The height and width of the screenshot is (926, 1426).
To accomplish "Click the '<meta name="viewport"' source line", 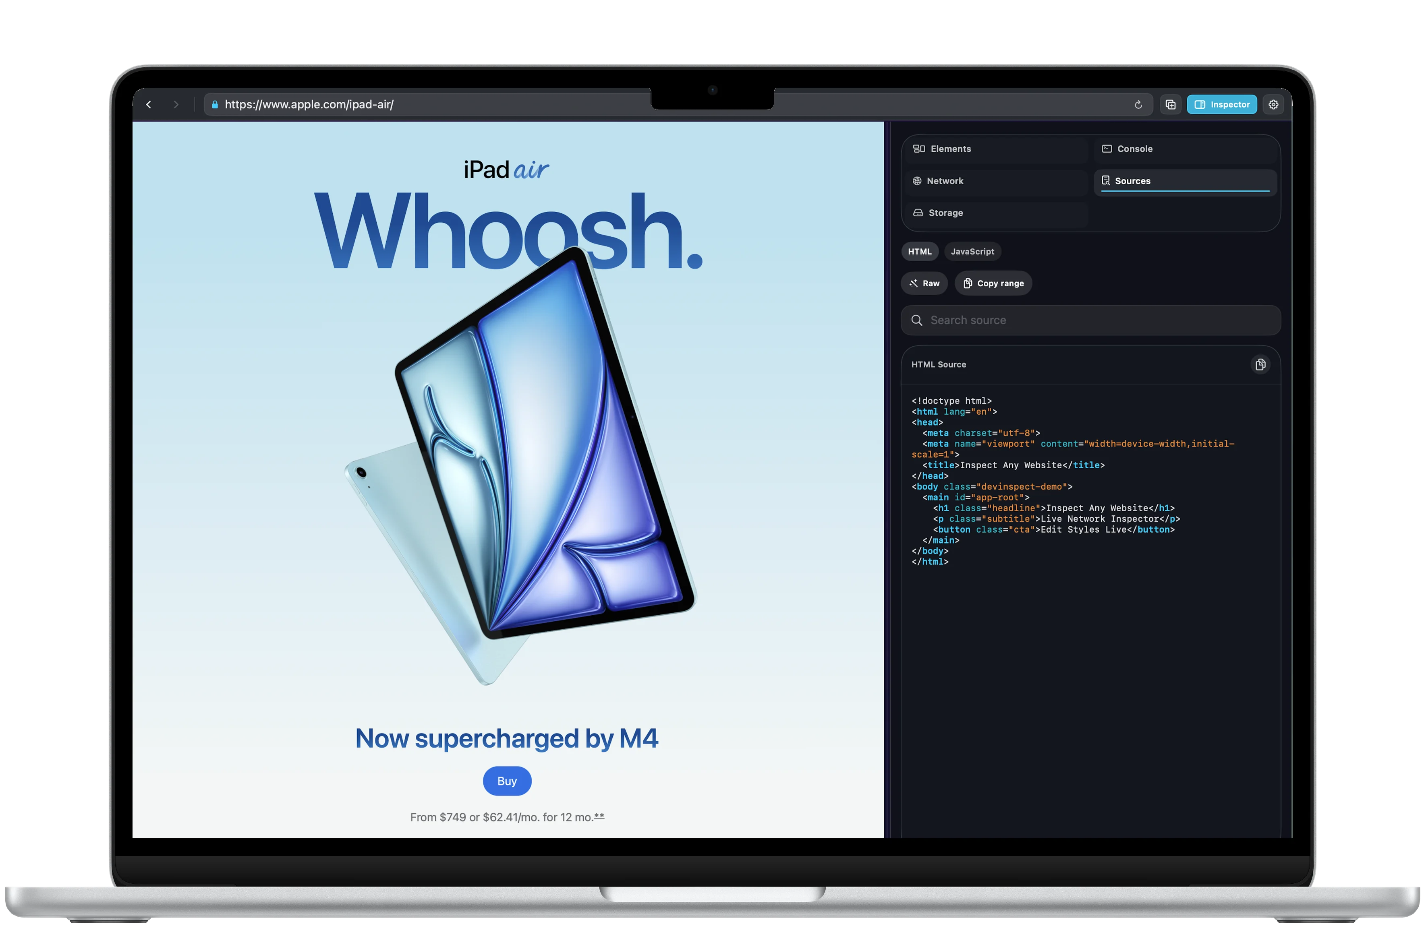I will (x=1073, y=449).
